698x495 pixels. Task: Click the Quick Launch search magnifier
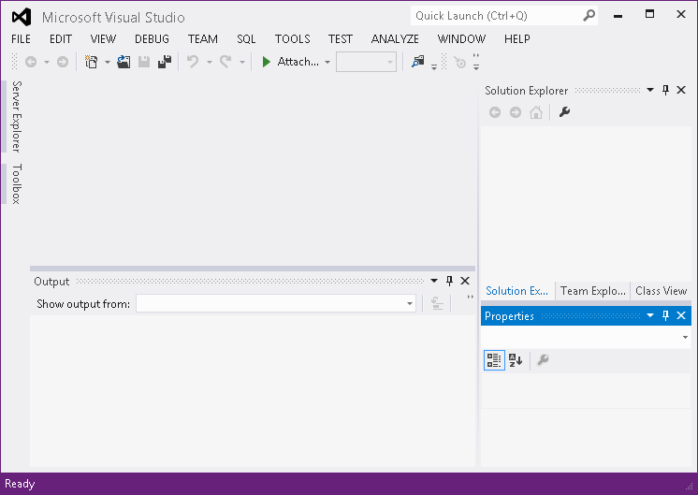click(x=589, y=16)
